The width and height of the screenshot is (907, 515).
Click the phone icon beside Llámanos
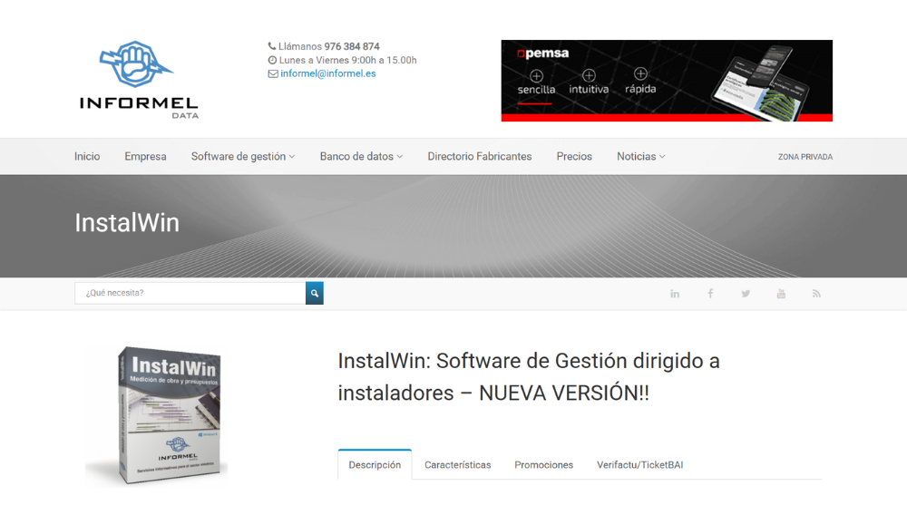coord(272,46)
